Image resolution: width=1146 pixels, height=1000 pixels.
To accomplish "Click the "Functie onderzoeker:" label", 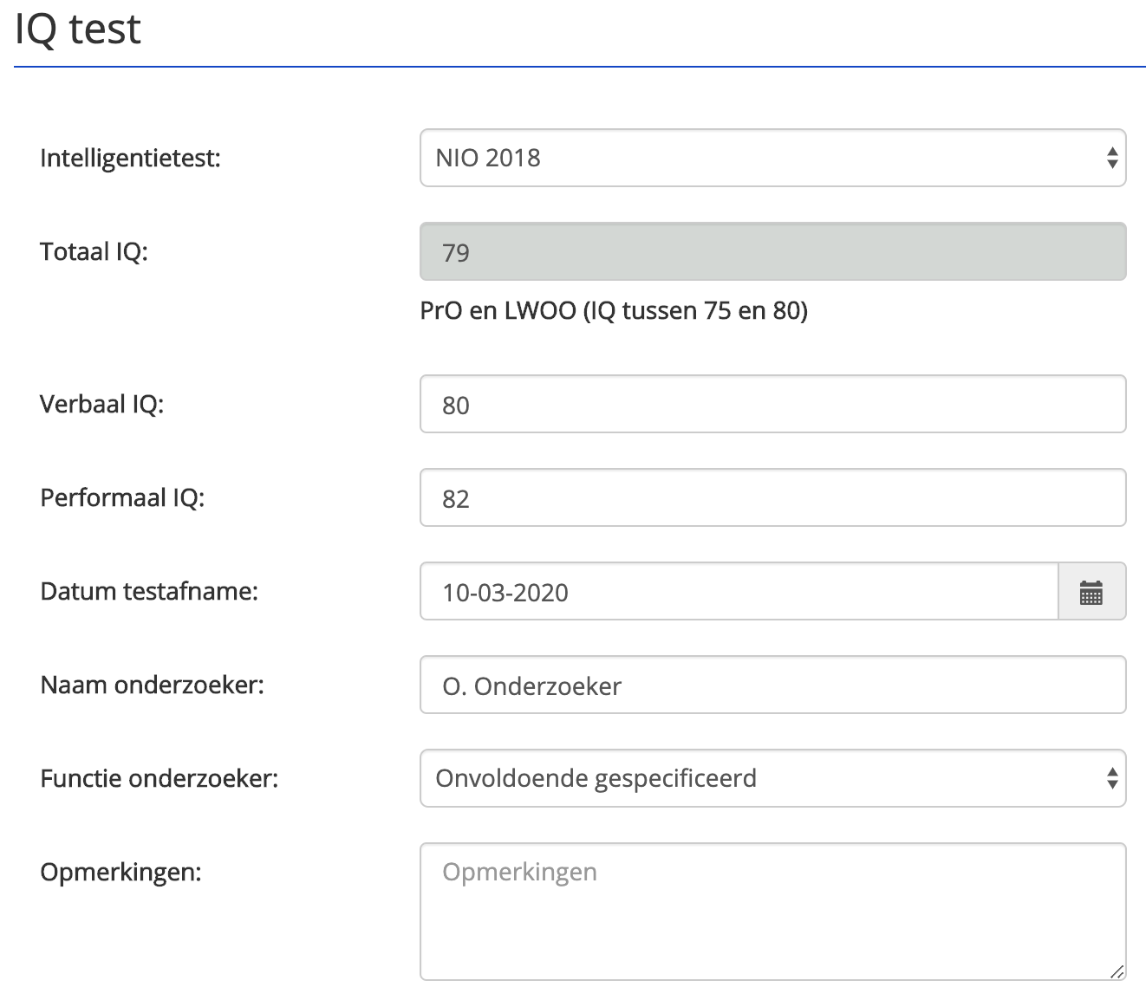I will click(159, 779).
